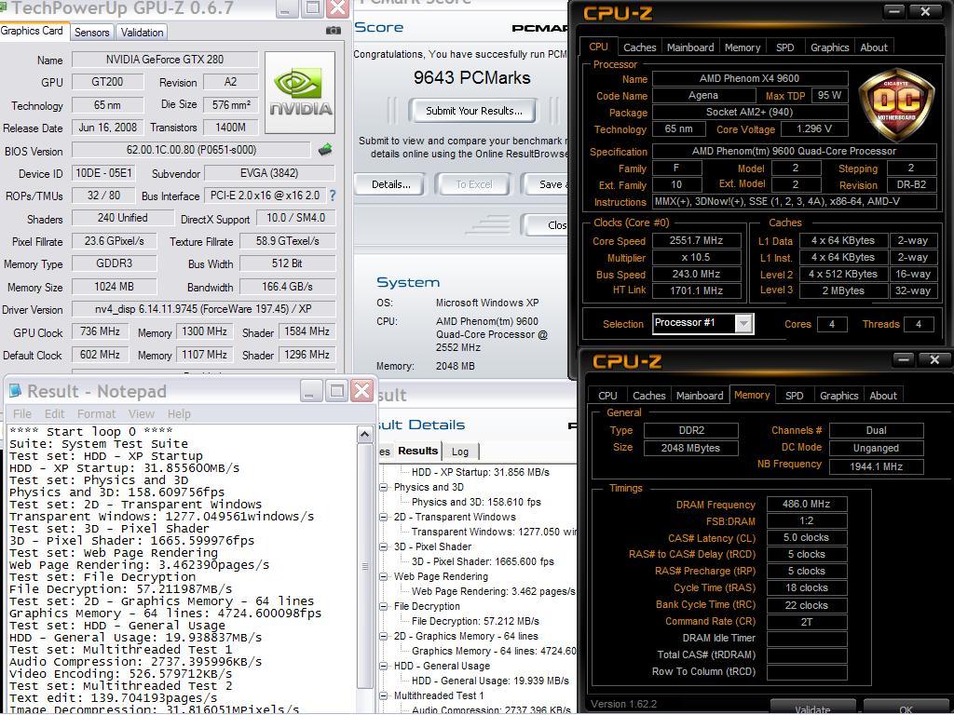Open Graphics tab in bottom CPU-Z window
This screenshot has width=954, height=715.
[x=839, y=396]
